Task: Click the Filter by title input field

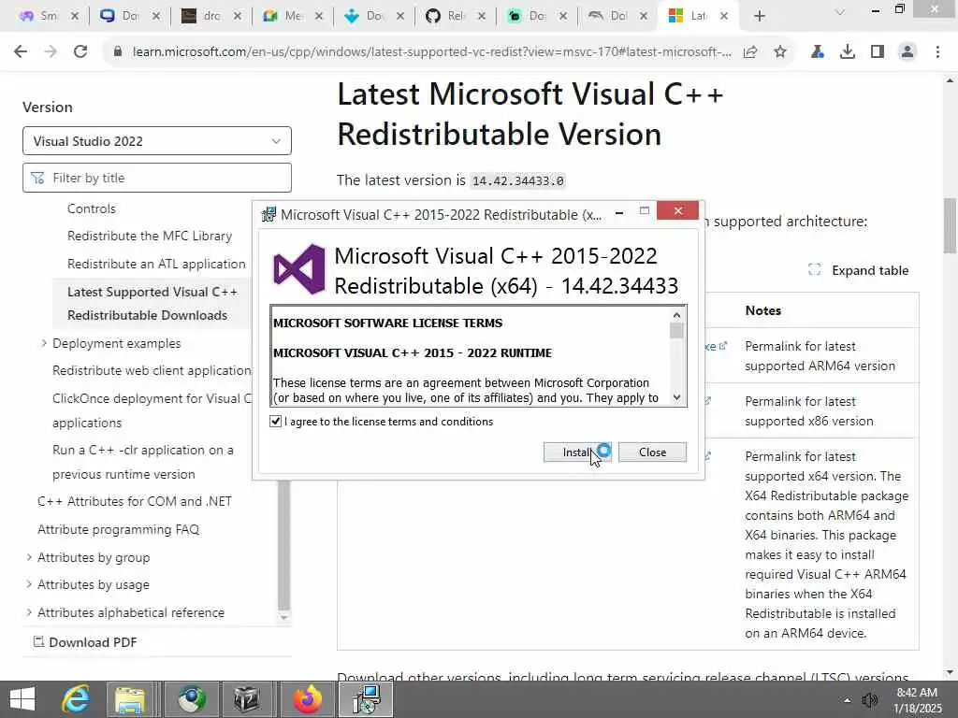Action: [157, 178]
